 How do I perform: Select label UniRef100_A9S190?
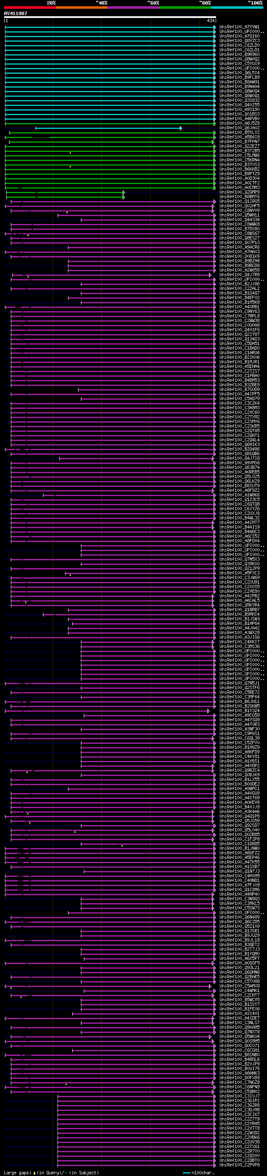point(239,110)
